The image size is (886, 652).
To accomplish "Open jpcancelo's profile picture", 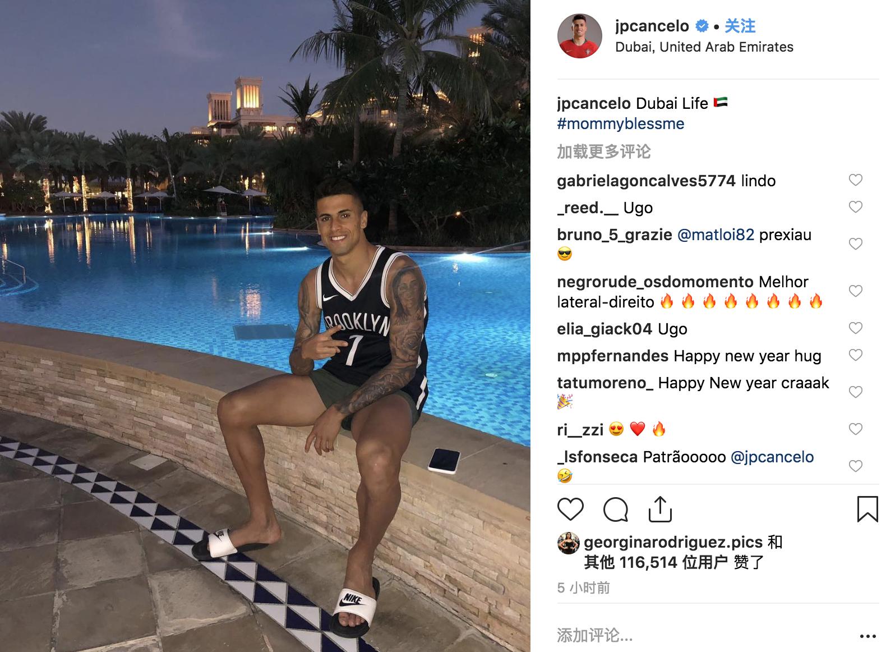I will tap(579, 36).
